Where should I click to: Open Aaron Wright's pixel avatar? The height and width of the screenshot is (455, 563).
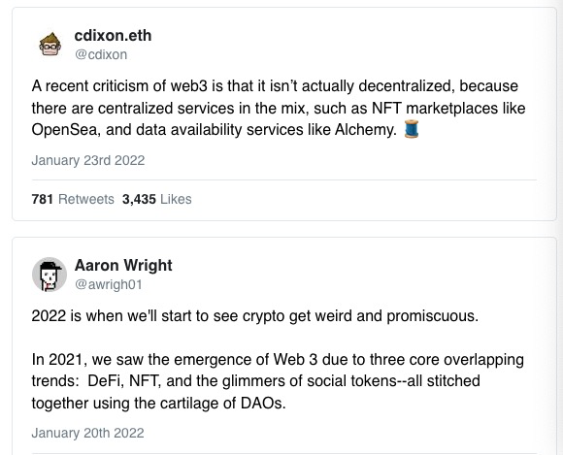(50, 275)
